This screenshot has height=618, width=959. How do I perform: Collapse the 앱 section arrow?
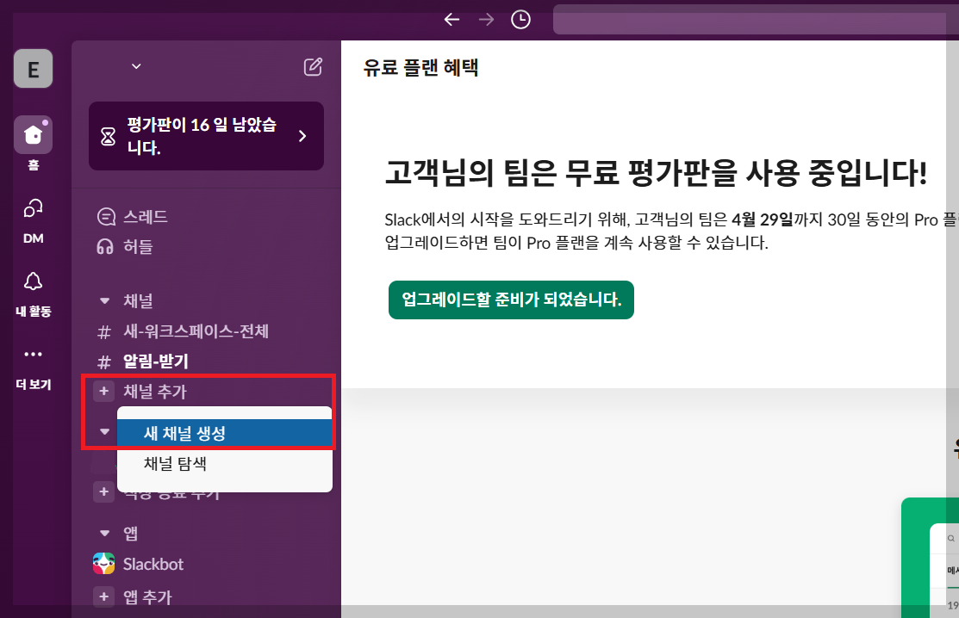[104, 533]
